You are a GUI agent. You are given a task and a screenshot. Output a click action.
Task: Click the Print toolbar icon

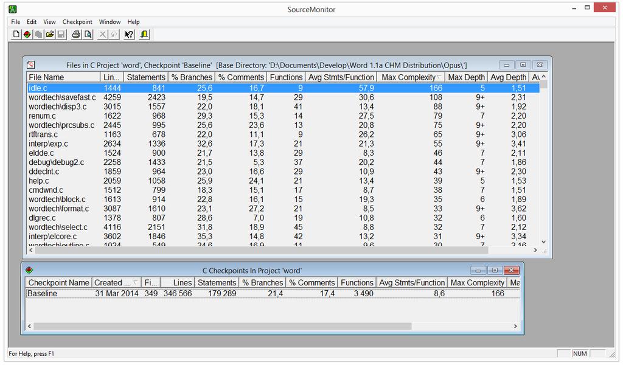tap(76, 35)
